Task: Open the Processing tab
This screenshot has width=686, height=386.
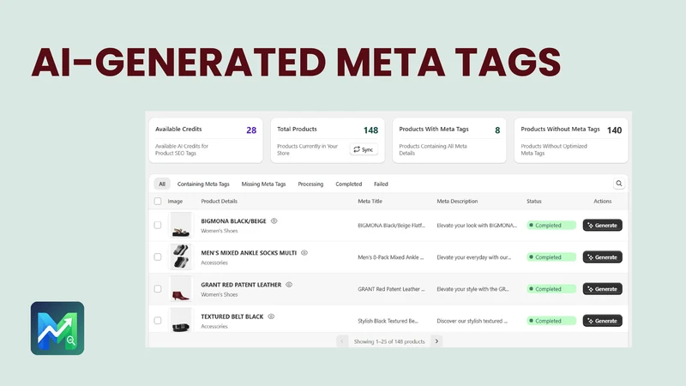Action: (x=310, y=184)
